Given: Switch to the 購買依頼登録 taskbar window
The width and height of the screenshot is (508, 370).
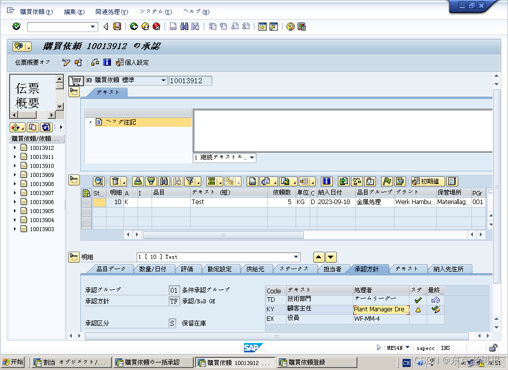Looking at the screenshot, I should click(x=317, y=362).
